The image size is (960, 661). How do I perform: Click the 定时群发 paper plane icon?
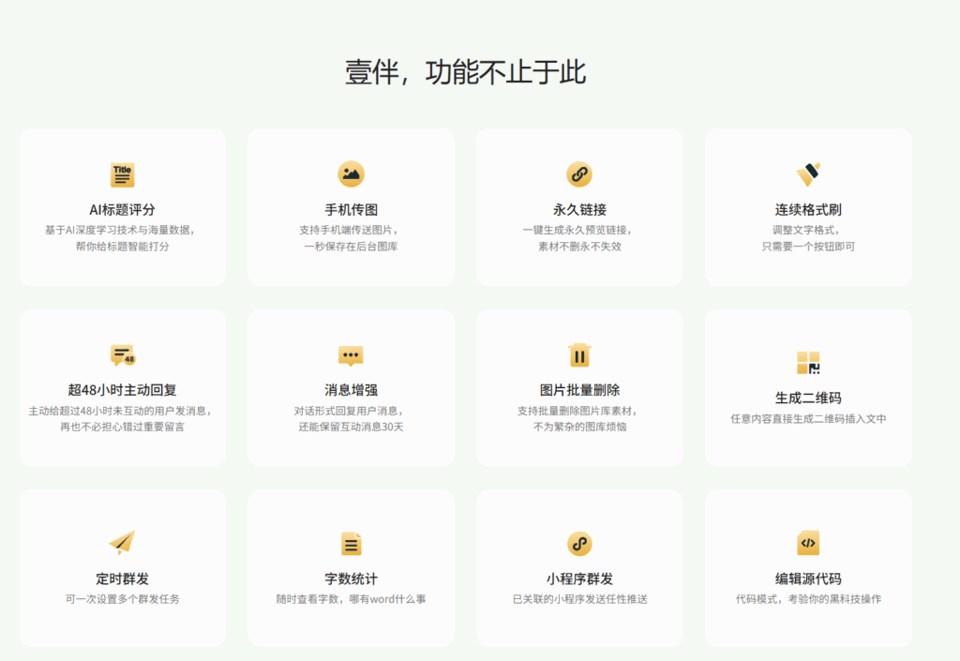click(x=122, y=542)
